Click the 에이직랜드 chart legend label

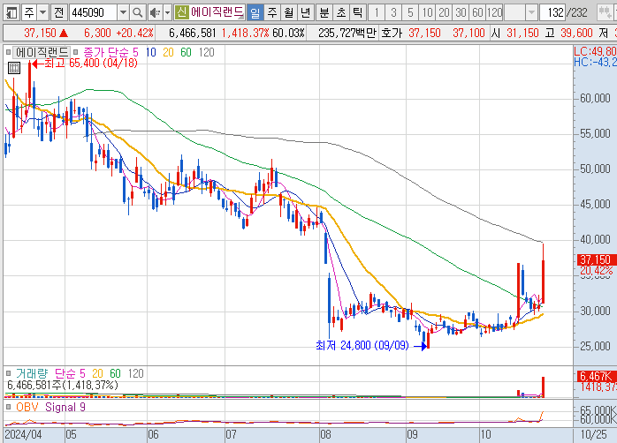42,52
